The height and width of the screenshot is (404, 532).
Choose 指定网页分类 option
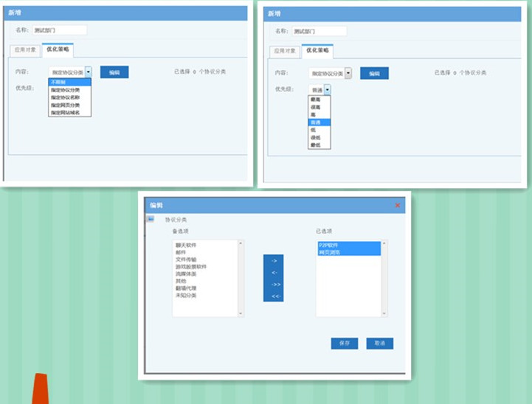point(65,105)
